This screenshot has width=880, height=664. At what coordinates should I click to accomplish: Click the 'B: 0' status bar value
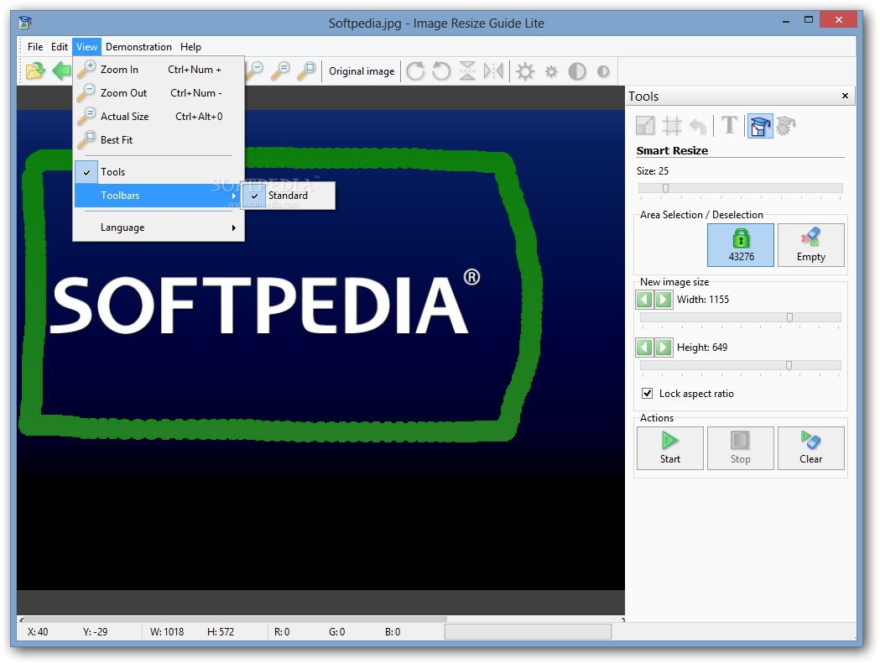pos(393,632)
